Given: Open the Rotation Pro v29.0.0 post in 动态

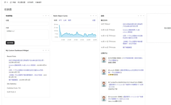Looking at the screenshot, I should [131, 31].
